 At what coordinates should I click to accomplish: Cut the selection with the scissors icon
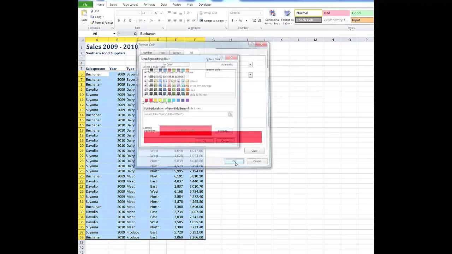(92, 11)
